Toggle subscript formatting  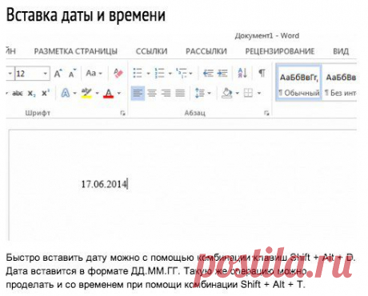(32, 94)
